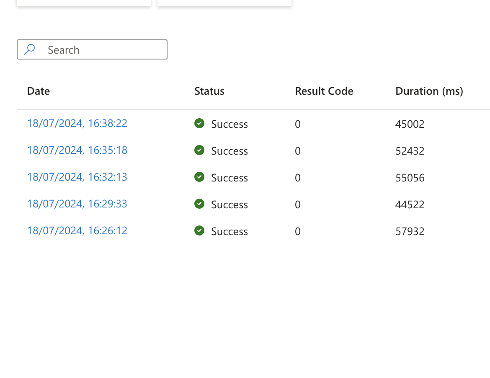Open the 18/07/2024, 16:26:12 run
Screen dimensions: 490x378
(x=77, y=231)
